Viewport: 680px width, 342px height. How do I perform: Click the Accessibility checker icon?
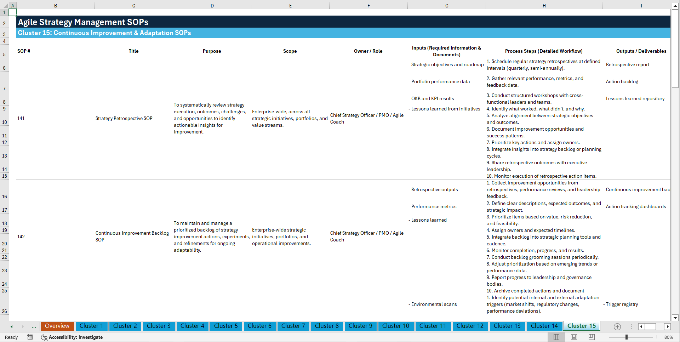point(44,337)
